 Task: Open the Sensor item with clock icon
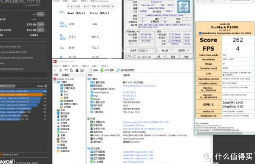(62, 107)
